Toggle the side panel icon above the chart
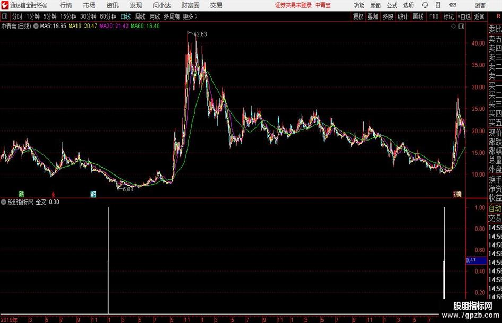Viewport: 502px width, 323px height. pos(461,27)
